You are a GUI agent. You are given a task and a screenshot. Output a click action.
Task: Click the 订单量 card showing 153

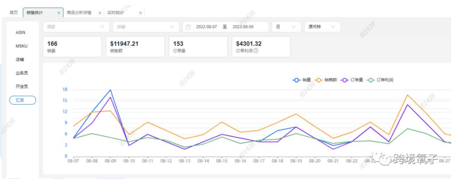click(x=198, y=47)
